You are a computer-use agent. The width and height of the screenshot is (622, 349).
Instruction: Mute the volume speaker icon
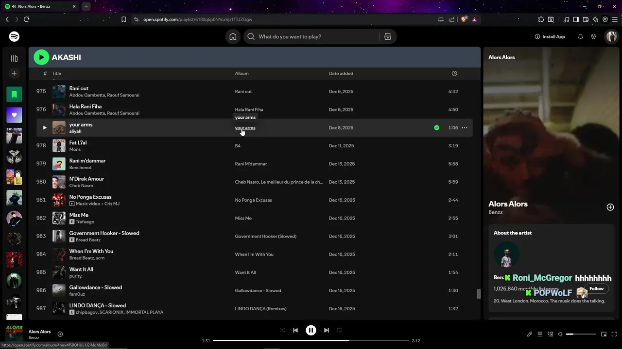point(560,334)
